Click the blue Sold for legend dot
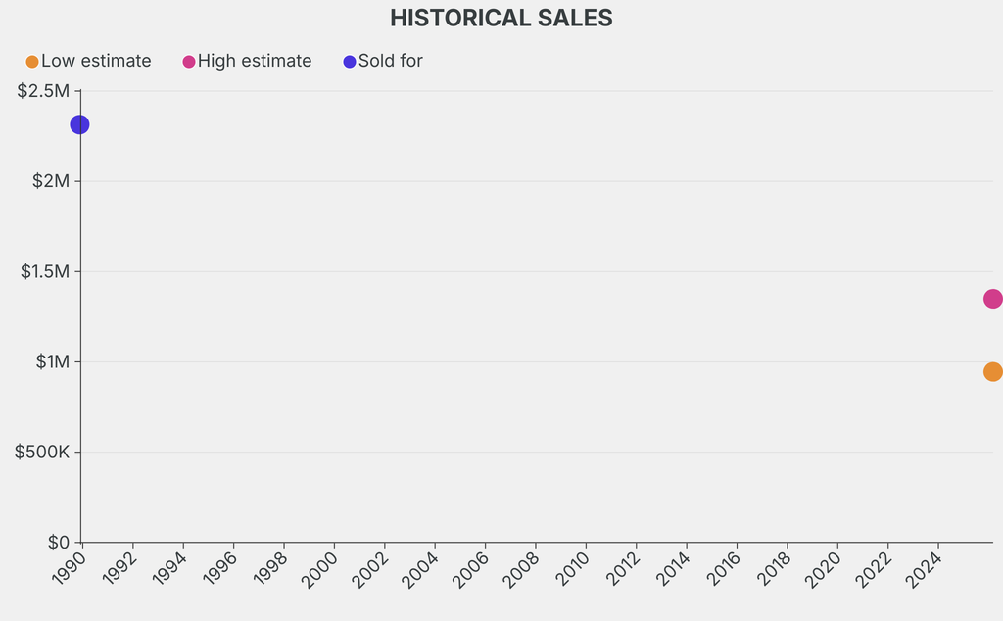 [x=350, y=62]
